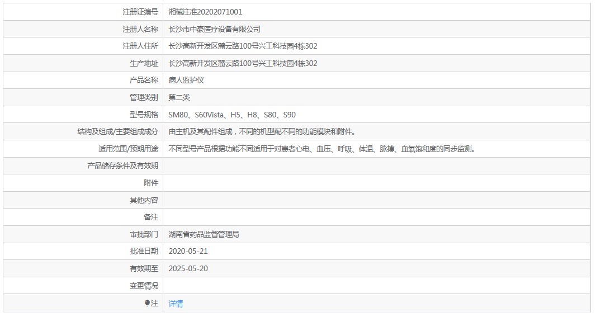Click the 附件 label
596x317 pixels.
[151, 183]
